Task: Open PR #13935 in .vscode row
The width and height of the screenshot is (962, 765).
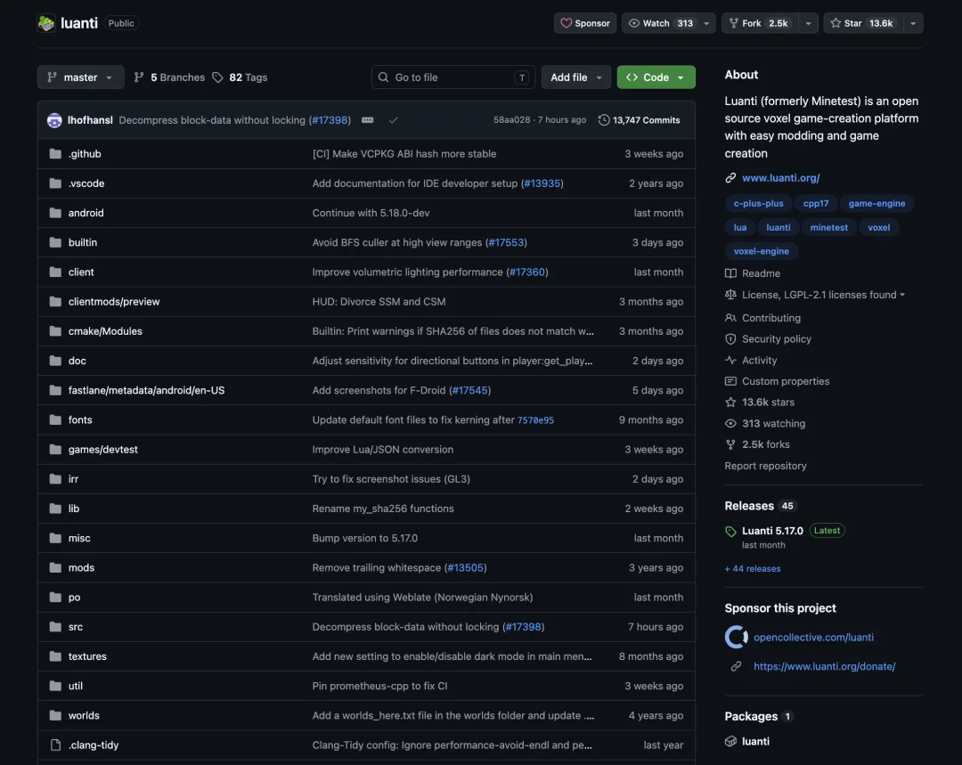Action: [x=542, y=183]
